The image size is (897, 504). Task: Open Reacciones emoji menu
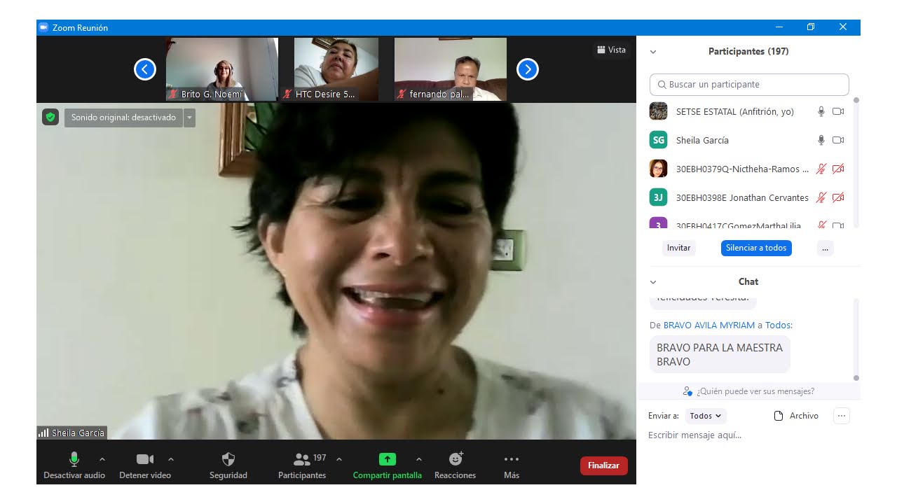click(456, 465)
